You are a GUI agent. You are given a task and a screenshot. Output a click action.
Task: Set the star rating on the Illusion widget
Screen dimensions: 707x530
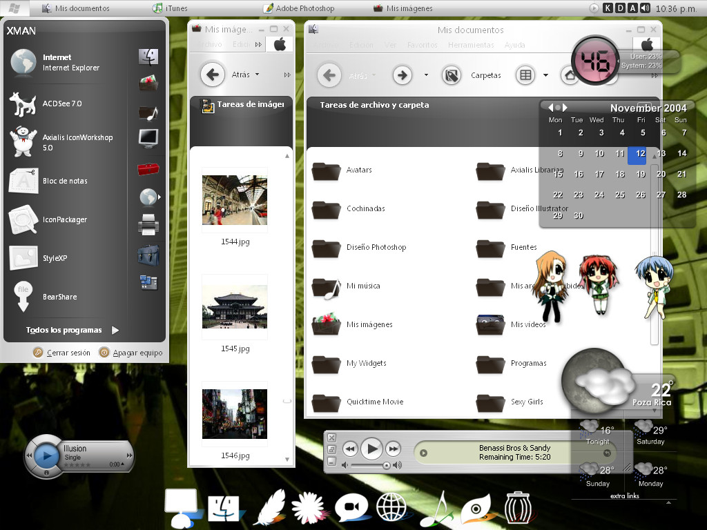(77, 464)
